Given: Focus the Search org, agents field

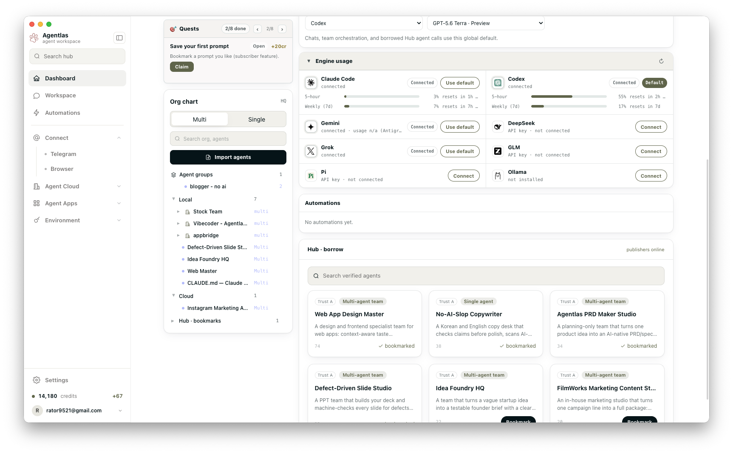Looking at the screenshot, I should point(228,139).
